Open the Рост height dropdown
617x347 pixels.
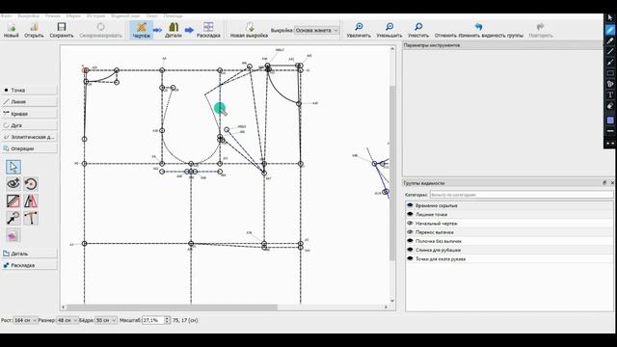[25, 320]
